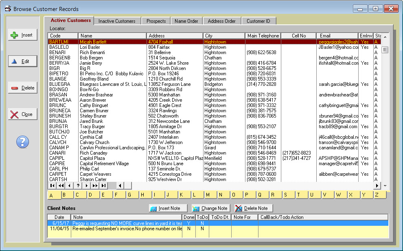Image resolution: width=403 pixels, height=251 pixels.
Task: Select the 11/04/15 client note row
Action: (x=218, y=229)
